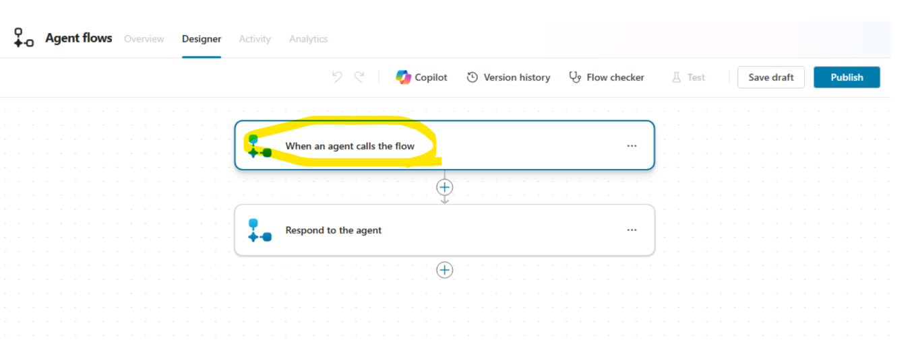Run the Flow checker
Viewport: 914px width, 348px height.
[607, 77]
